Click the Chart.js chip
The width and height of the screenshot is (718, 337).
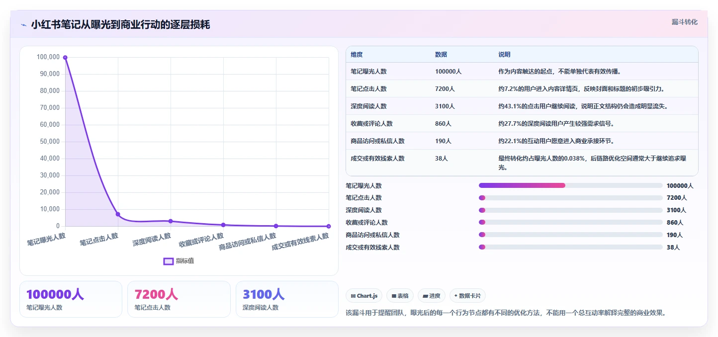pyautogui.click(x=364, y=296)
